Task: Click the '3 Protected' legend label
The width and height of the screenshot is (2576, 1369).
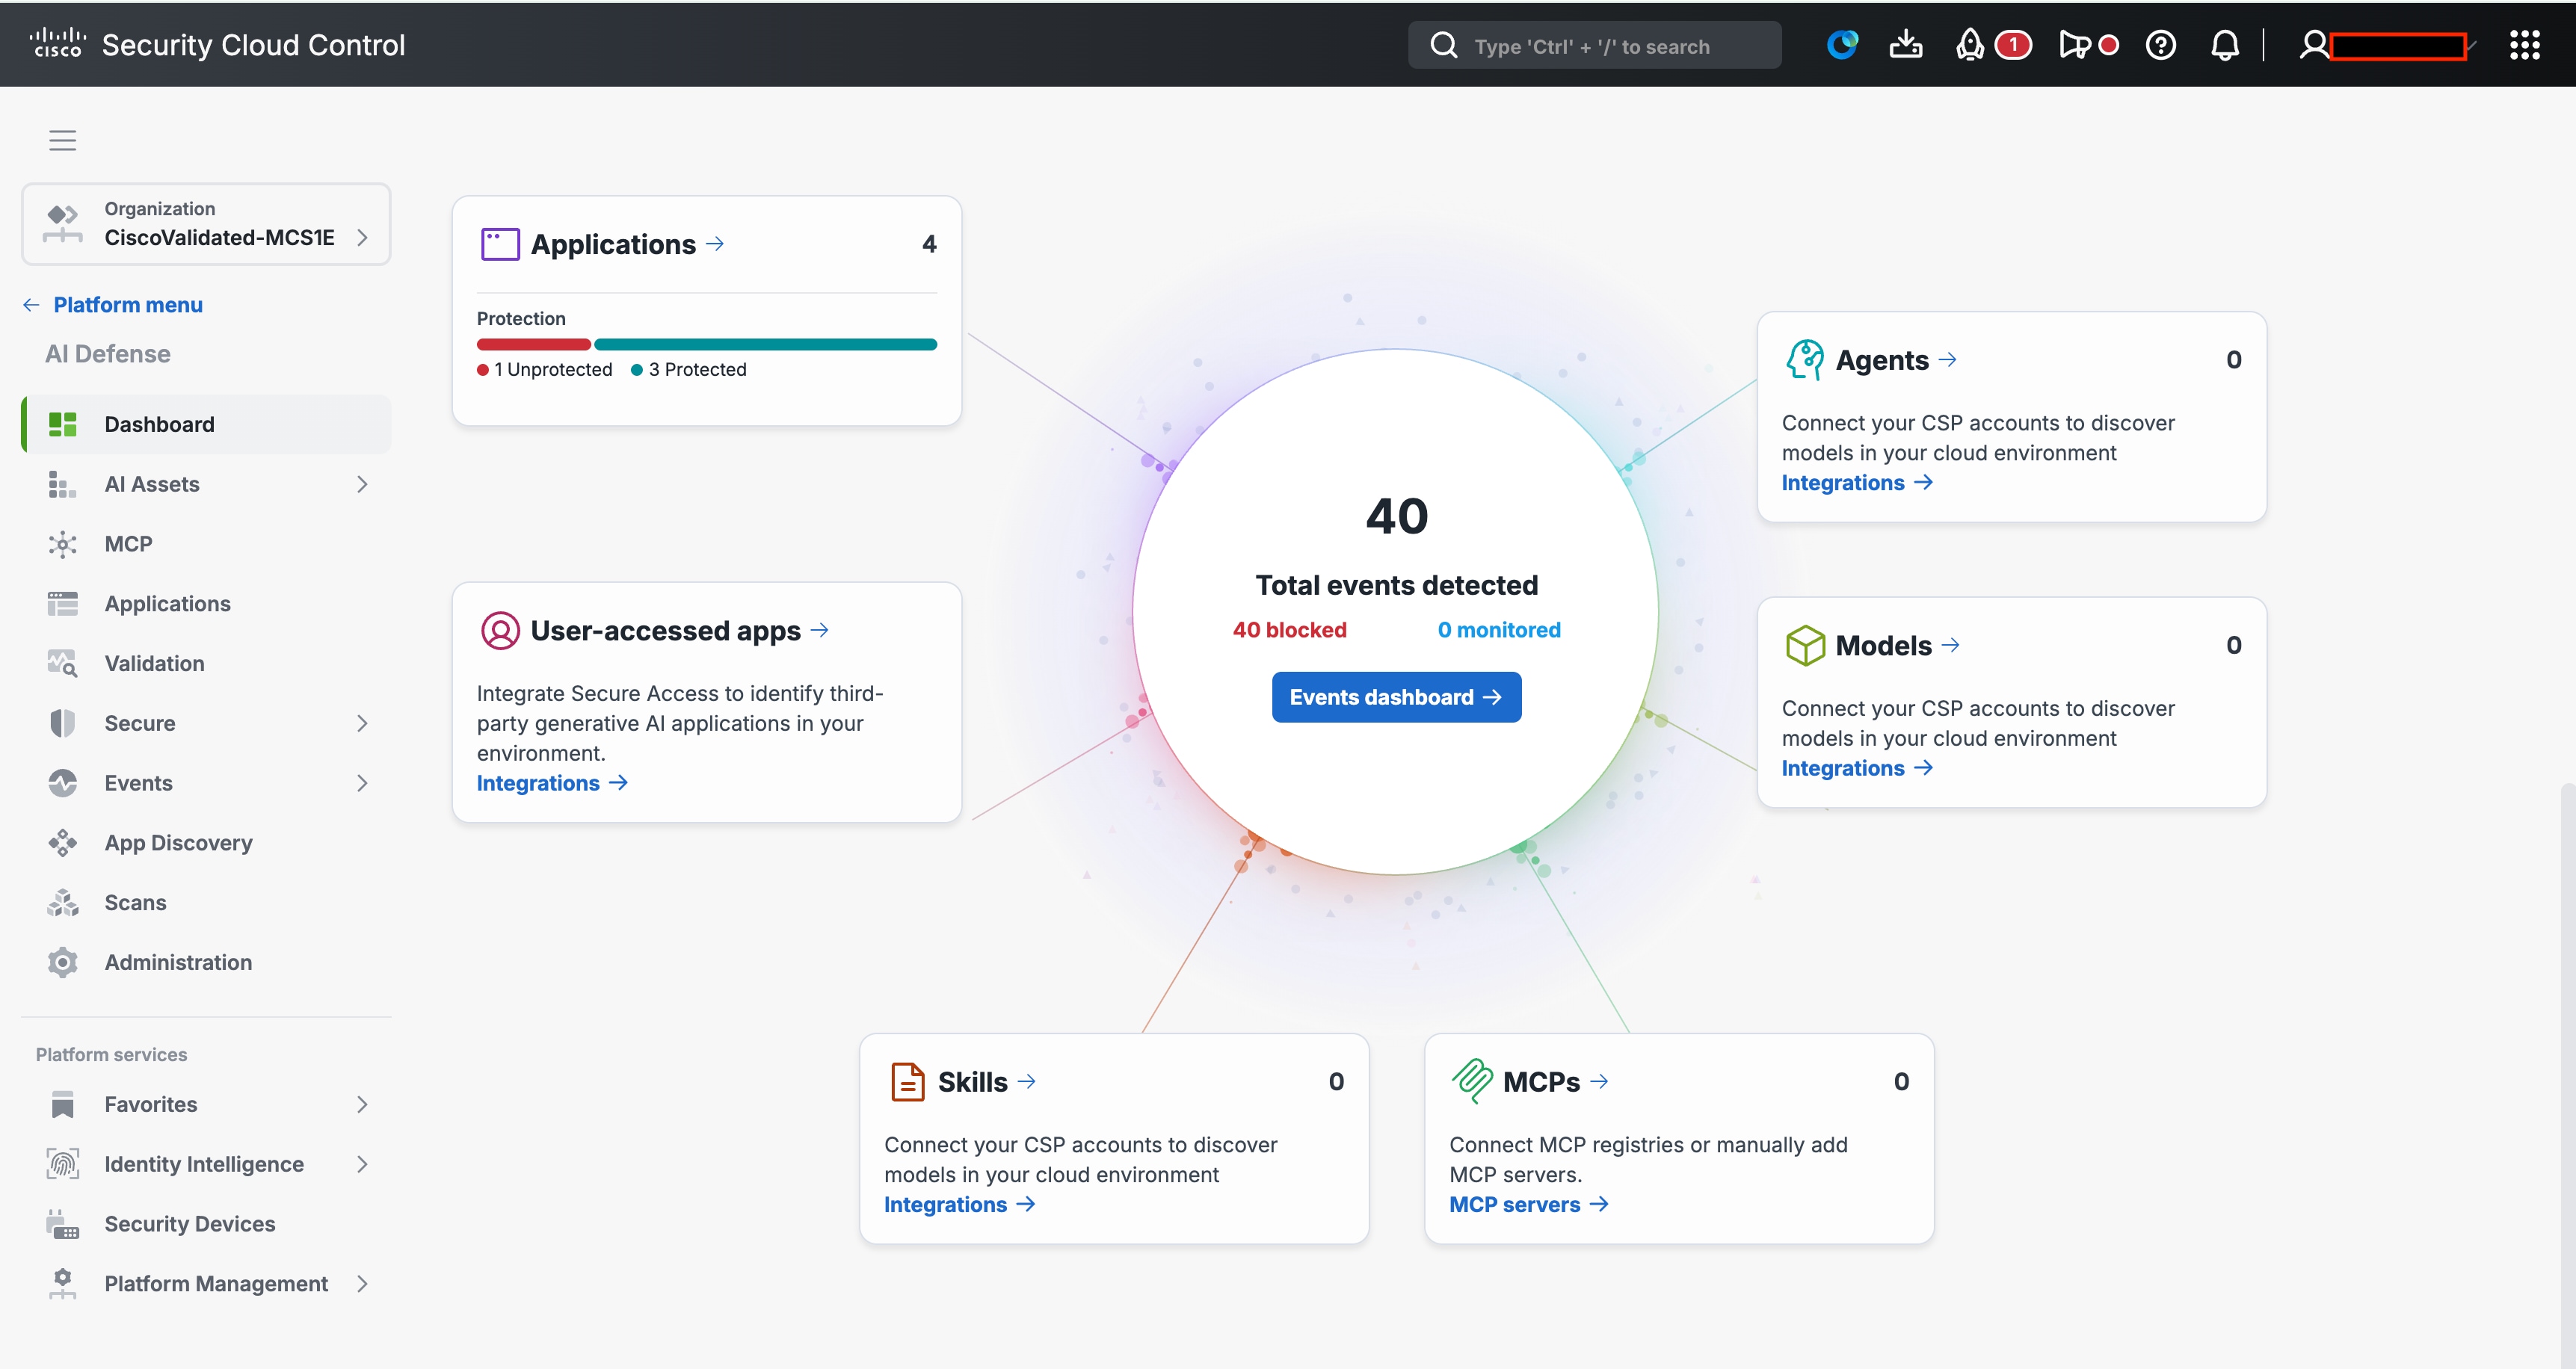Action: (x=689, y=370)
